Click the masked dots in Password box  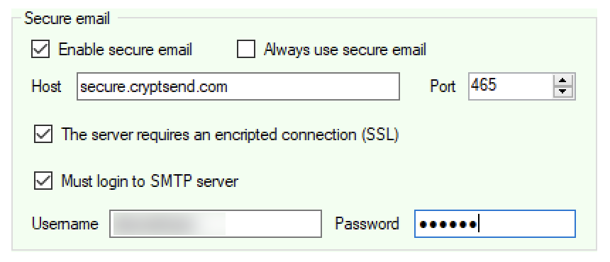point(448,224)
